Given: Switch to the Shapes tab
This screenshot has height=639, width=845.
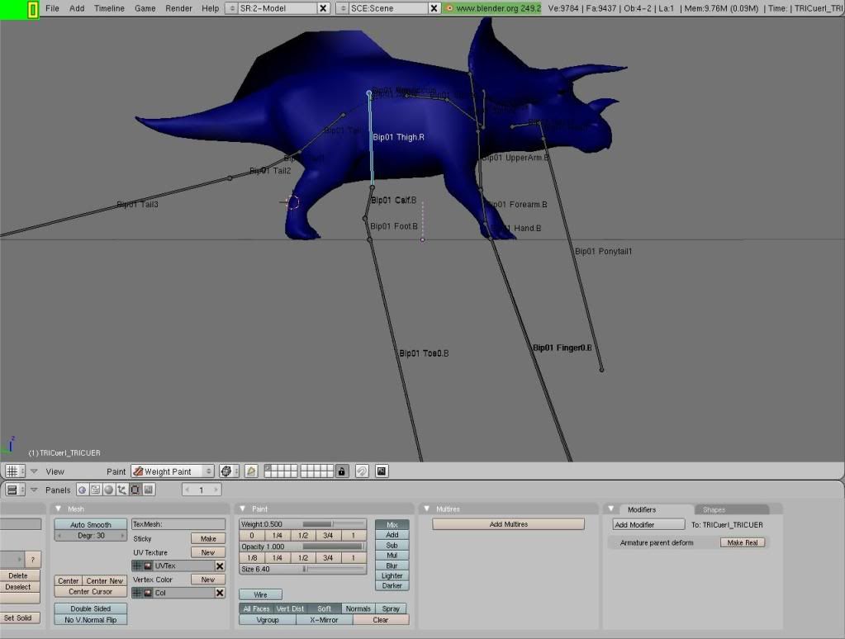Looking at the screenshot, I should pos(714,509).
